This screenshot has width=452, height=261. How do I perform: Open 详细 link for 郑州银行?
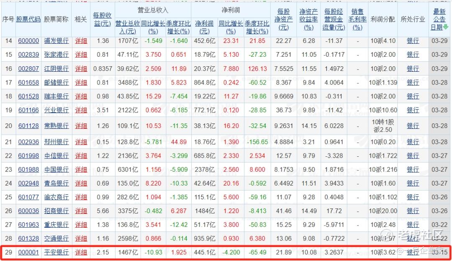(81, 142)
